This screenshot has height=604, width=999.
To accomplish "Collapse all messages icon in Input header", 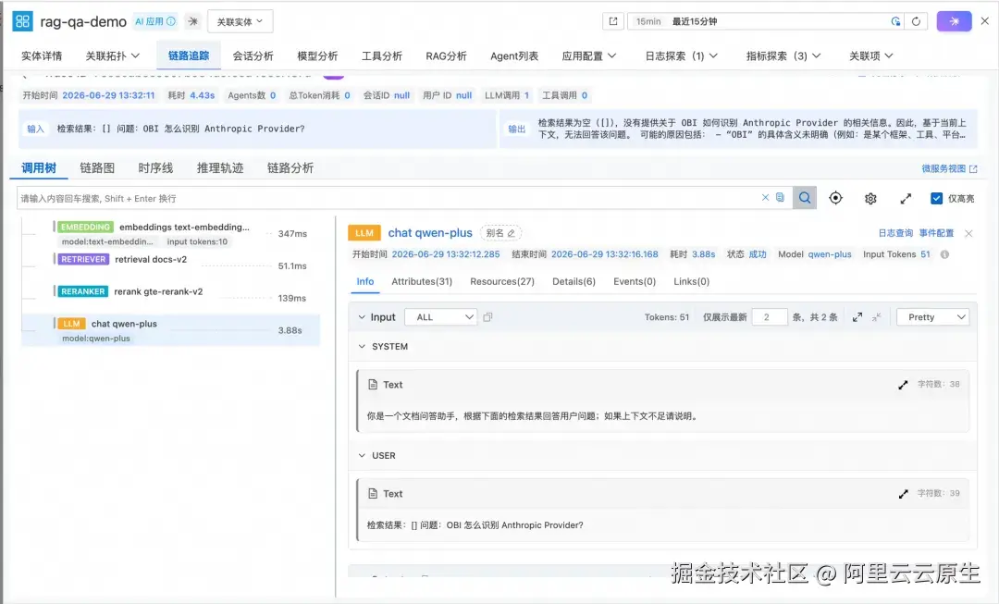I will point(877,317).
